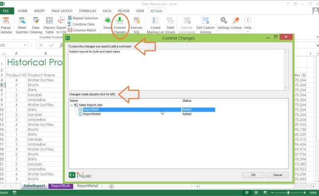Image resolution: width=319 pixels, height=196 pixels.
Task: Open the Name Box dropdown arrow
Action: coord(25,45)
